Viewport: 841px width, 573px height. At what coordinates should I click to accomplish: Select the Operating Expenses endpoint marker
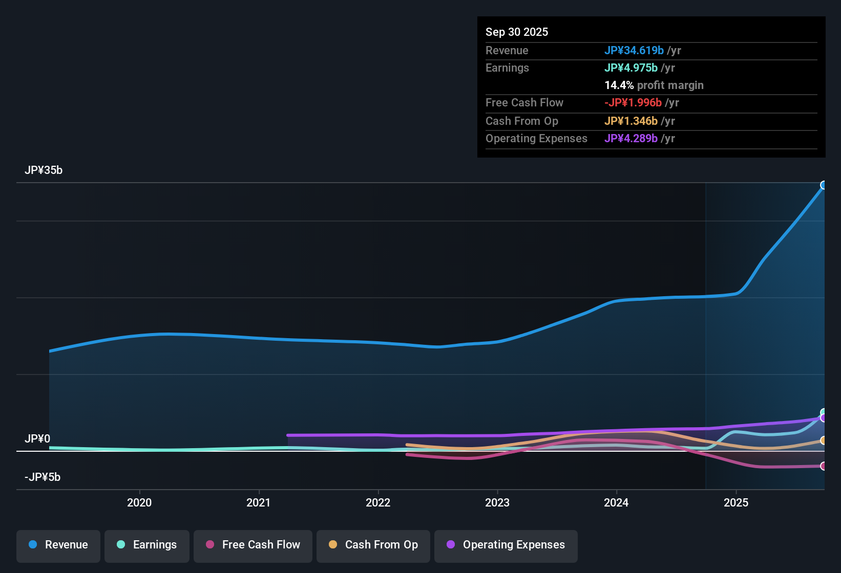click(x=824, y=418)
